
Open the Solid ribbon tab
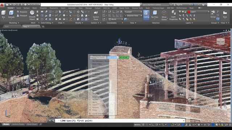coord(18,8)
